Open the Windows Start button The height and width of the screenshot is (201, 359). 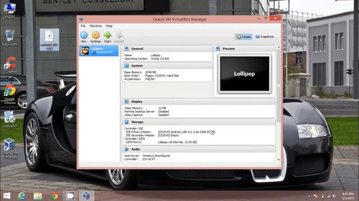(7, 196)
